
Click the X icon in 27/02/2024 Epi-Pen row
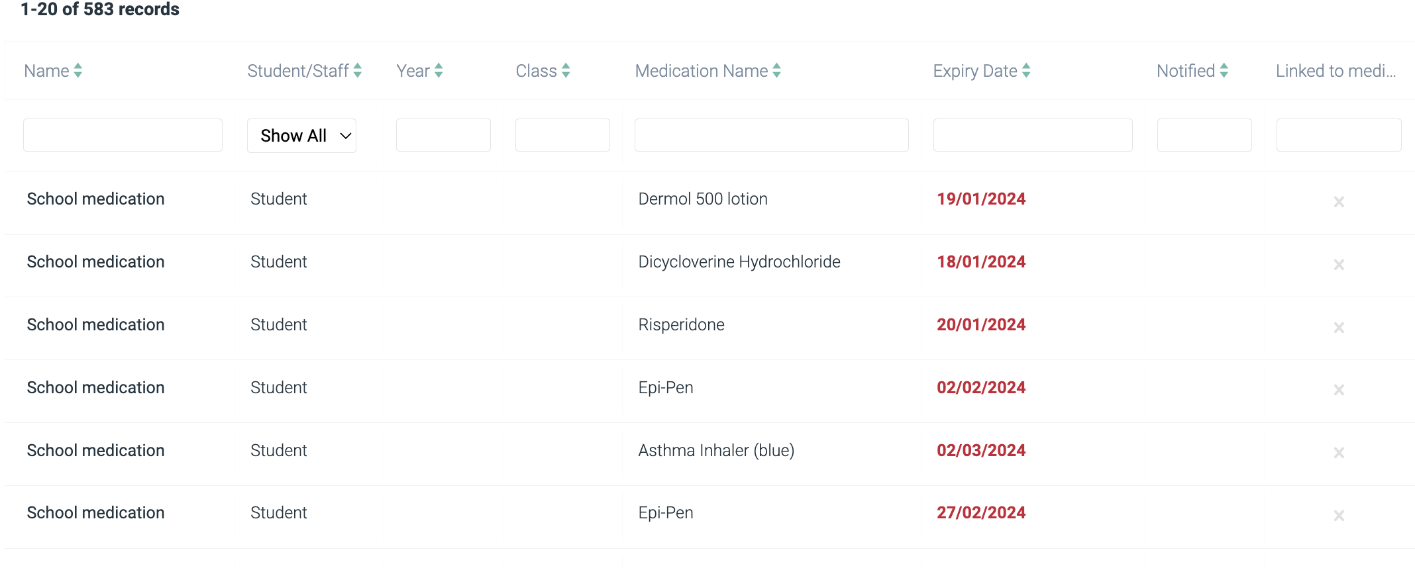pyautogui.click(x=1339, y=516)
